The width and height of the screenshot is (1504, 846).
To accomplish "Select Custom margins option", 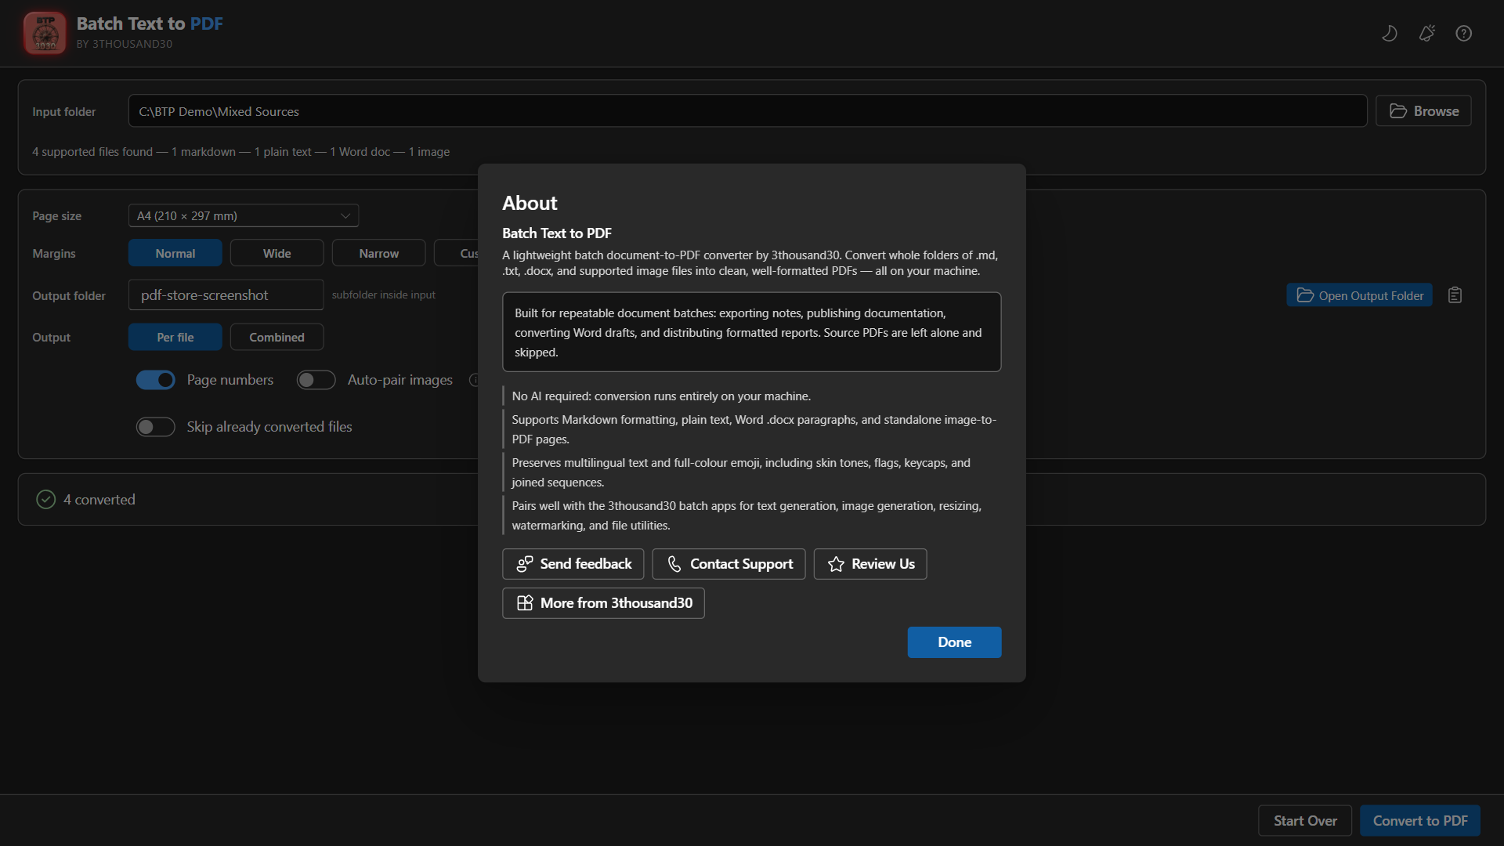I will pos(457,253).
